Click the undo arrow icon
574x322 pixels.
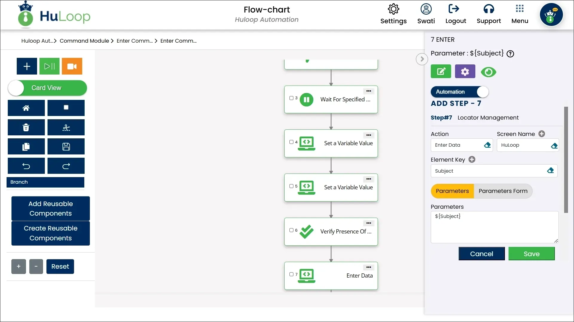[26, 166]
